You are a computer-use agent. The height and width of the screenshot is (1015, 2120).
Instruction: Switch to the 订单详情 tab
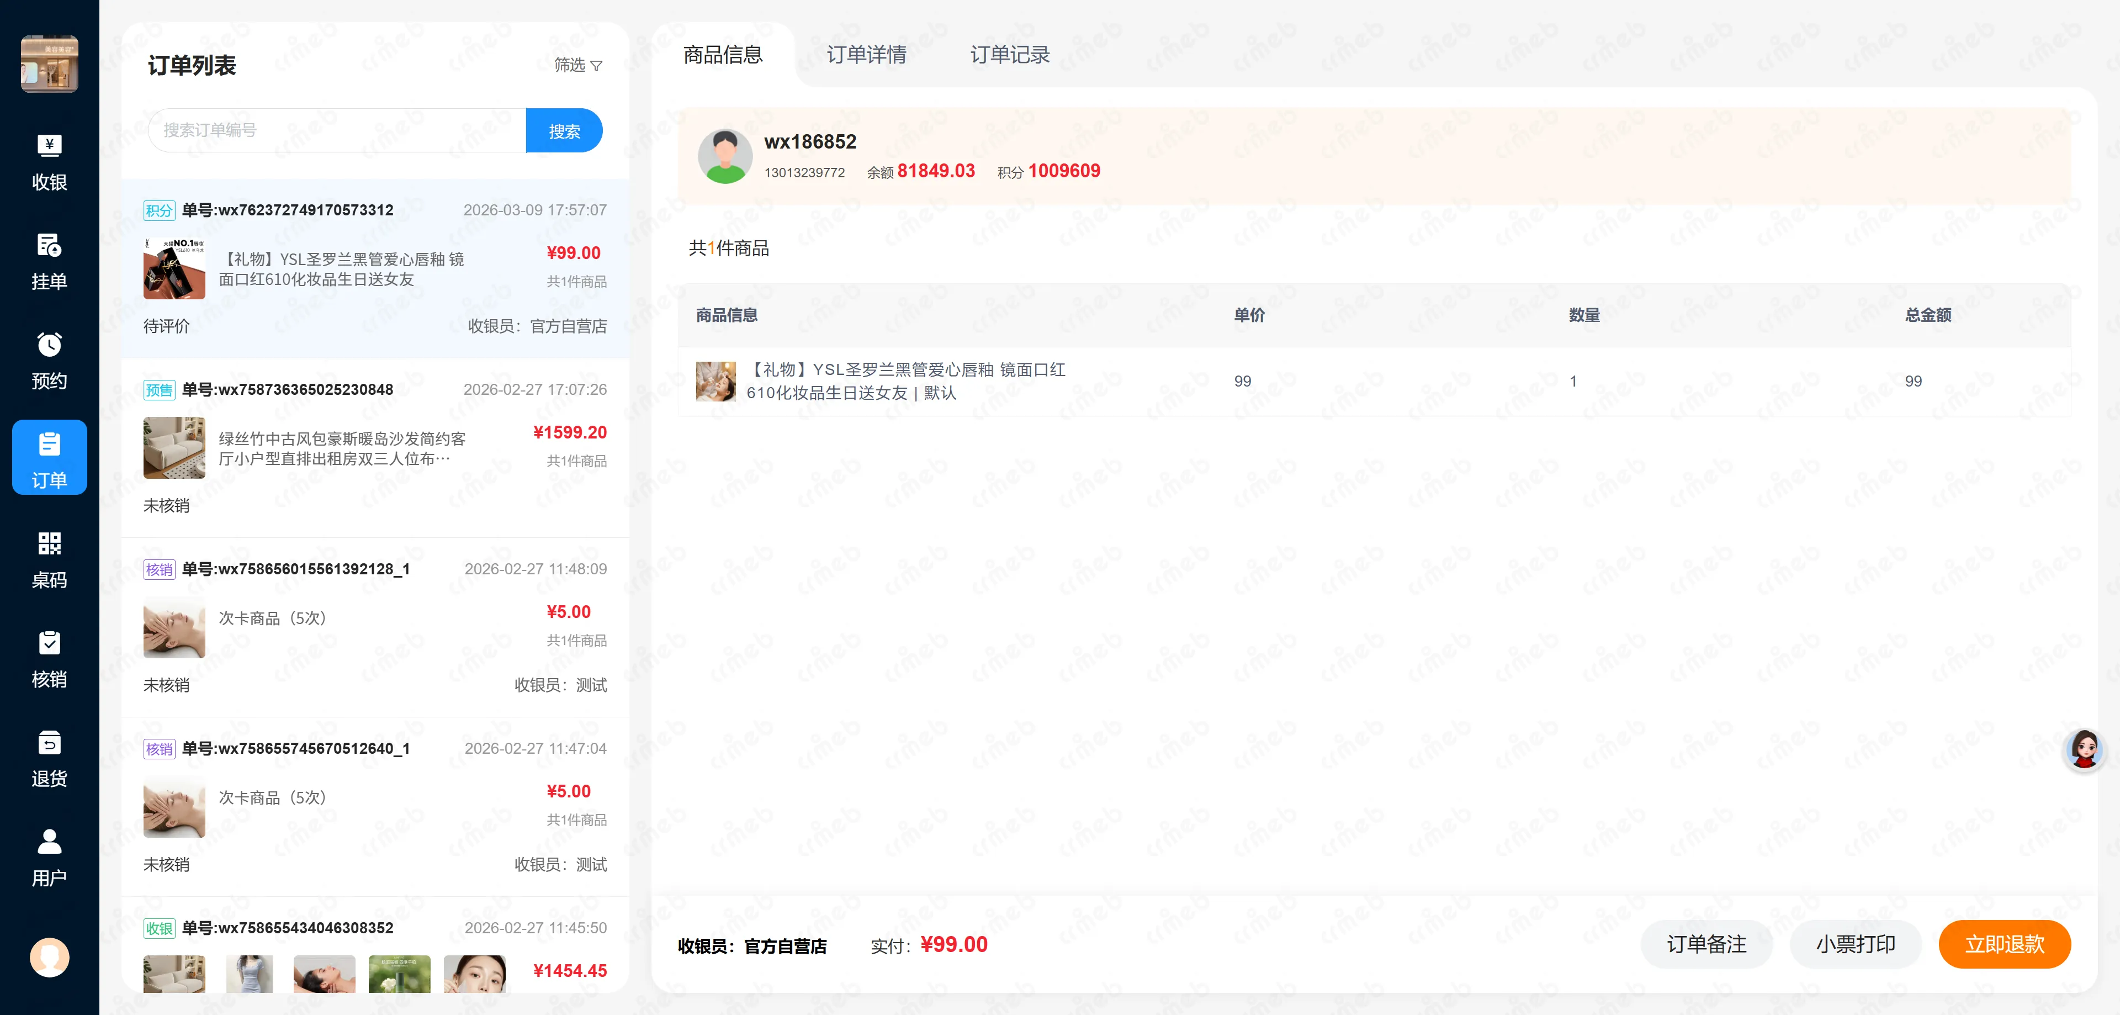(x=866, y=55)
